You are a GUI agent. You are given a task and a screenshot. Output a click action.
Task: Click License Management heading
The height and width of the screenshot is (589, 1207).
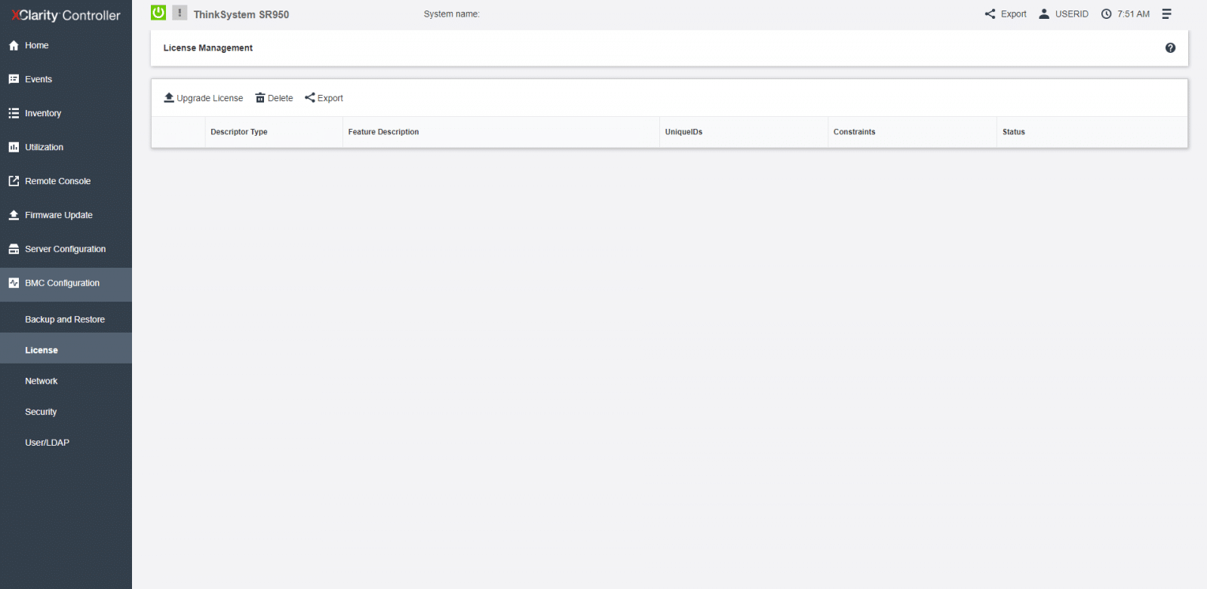208,48
